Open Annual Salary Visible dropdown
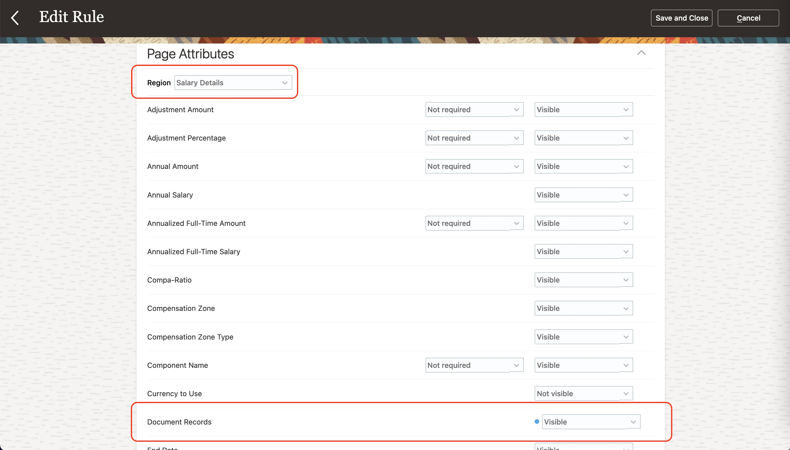Viewport: 790px width, 450px height. (x=583, y=195)
